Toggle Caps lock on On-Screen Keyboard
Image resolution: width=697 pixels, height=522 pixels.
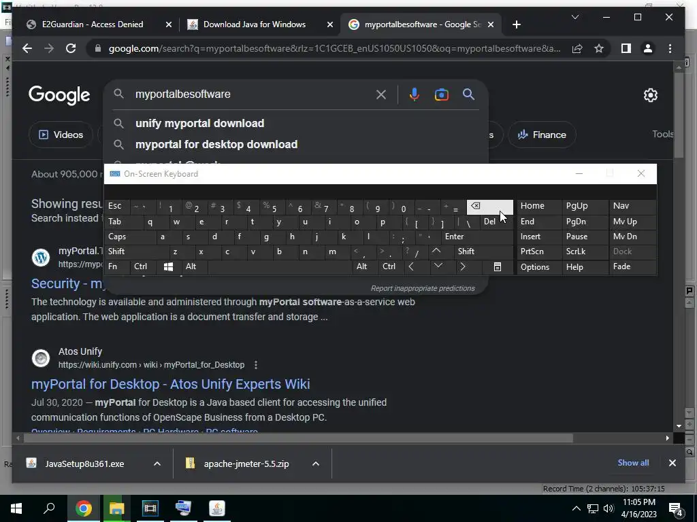pyautogui.click(x=130, y=237)
